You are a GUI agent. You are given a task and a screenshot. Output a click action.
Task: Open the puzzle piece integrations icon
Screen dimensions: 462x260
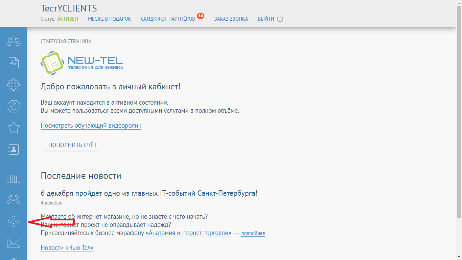click(14, 222)
